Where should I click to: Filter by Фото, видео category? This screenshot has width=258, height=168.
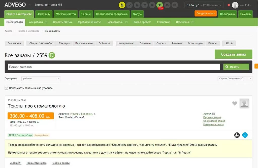tap(195, 43)
